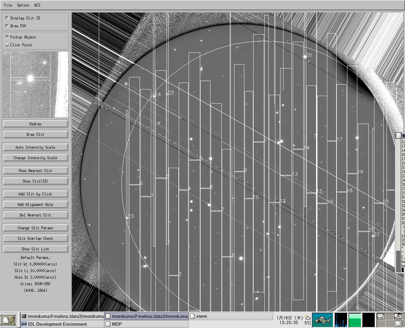Select the Pickup Object radio option
Viewport: 405px width, 328px height.
tap(7, 37)
